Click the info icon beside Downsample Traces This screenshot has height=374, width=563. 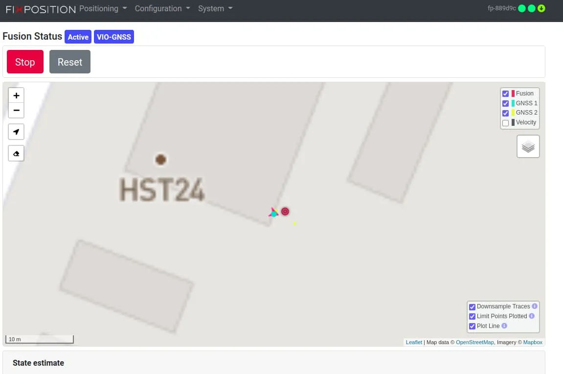535,306
